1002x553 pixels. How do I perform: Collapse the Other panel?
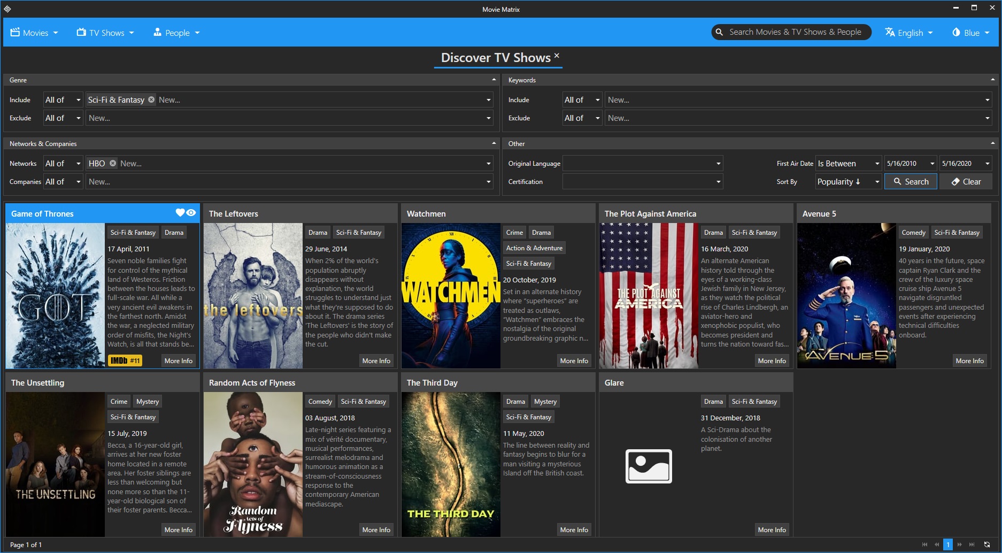[992, 143]
